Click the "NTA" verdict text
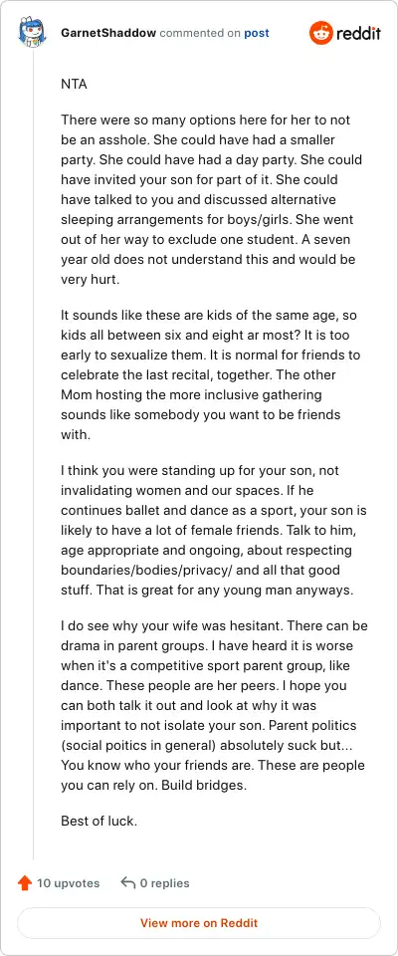The width and height of the screenshot is (398, 956). (74, 85)
